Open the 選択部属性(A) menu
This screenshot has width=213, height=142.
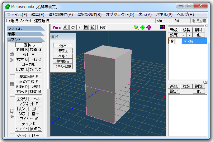click(x=61, y=15)
